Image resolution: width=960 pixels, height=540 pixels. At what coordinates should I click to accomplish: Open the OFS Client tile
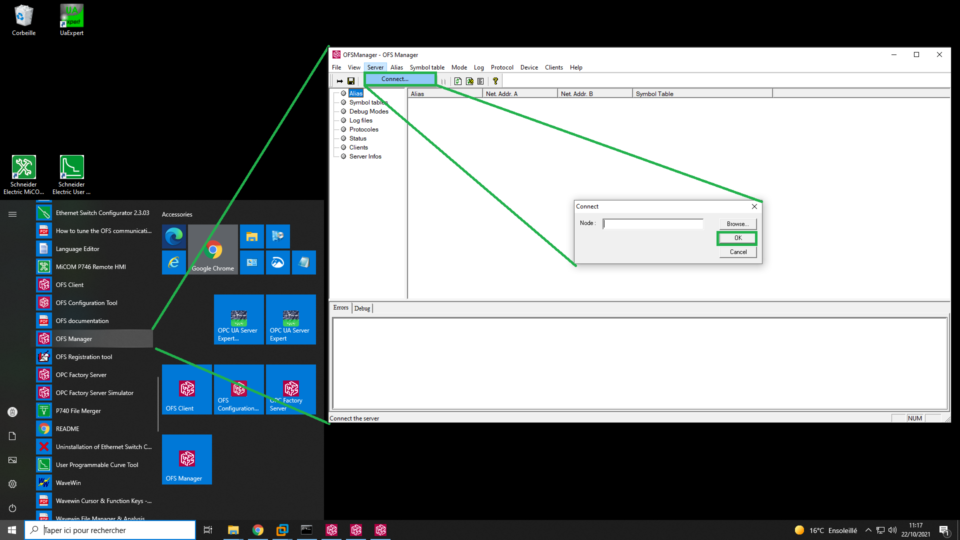(x=187, y=389)
